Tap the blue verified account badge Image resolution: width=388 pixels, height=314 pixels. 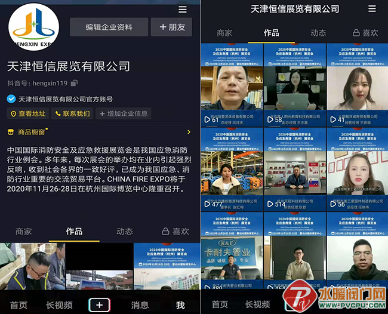[11, 99]
